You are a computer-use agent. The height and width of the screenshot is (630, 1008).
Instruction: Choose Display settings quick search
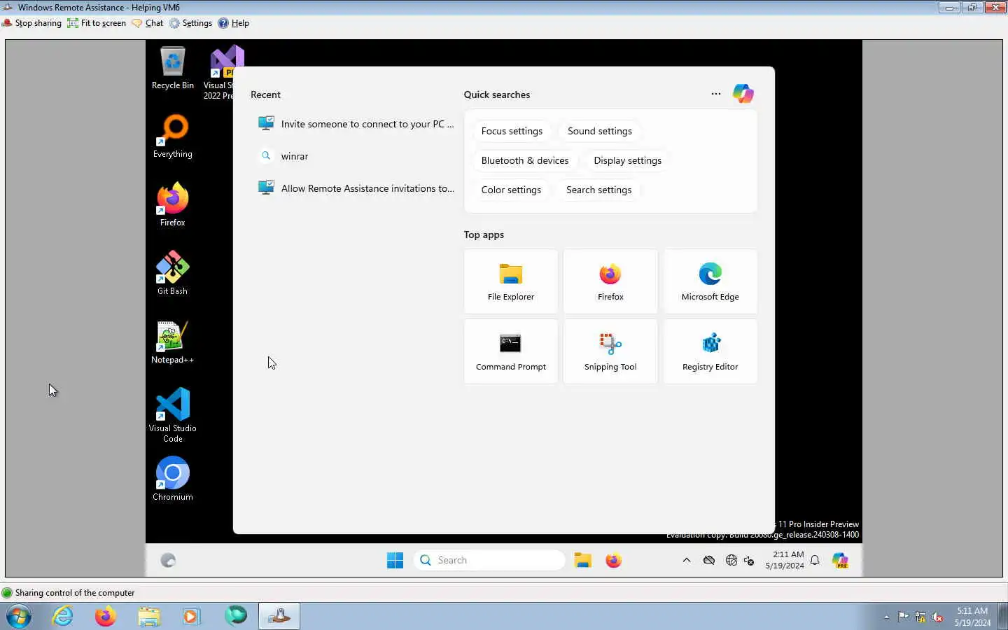627,160
